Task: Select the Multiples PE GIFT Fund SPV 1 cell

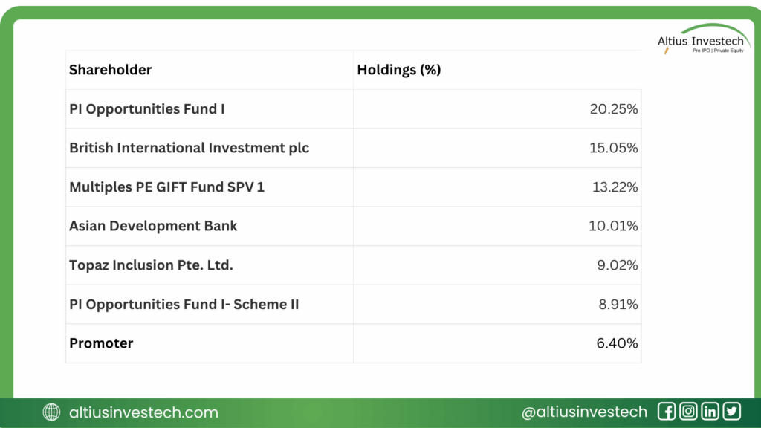Action: pyautogui.click(x=167, y=187)
